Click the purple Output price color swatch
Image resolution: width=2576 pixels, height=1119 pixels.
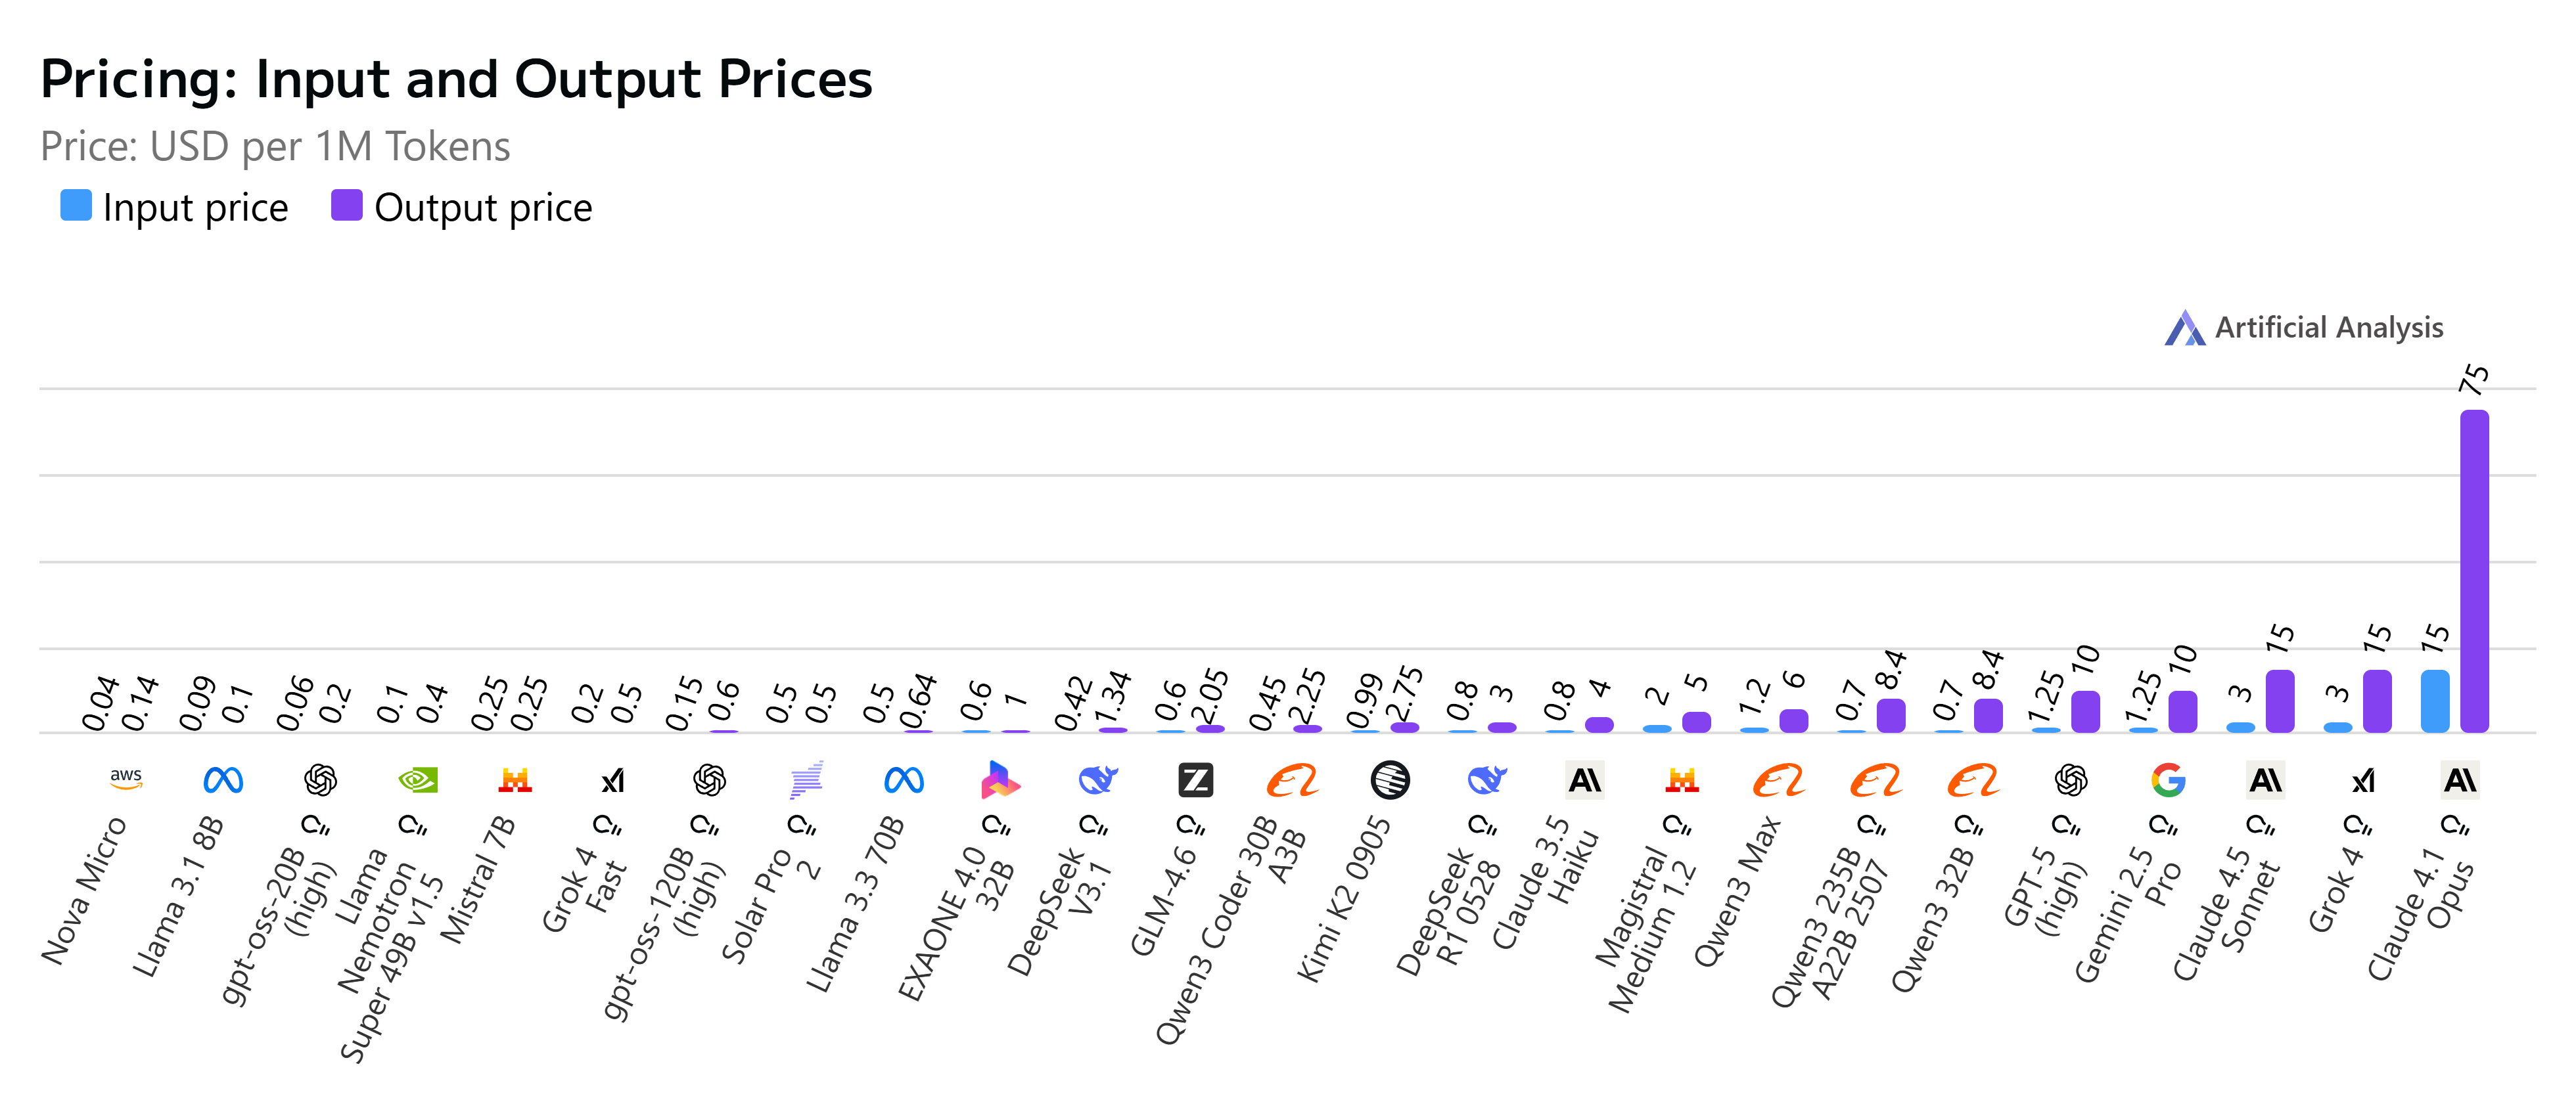point(346,205)
